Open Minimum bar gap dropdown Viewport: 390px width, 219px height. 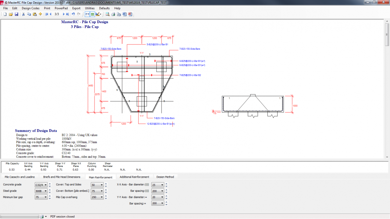click(41, 197)
